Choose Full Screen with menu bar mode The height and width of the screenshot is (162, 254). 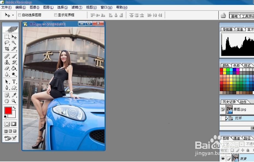pyautogui.click(x=10, y=131)
